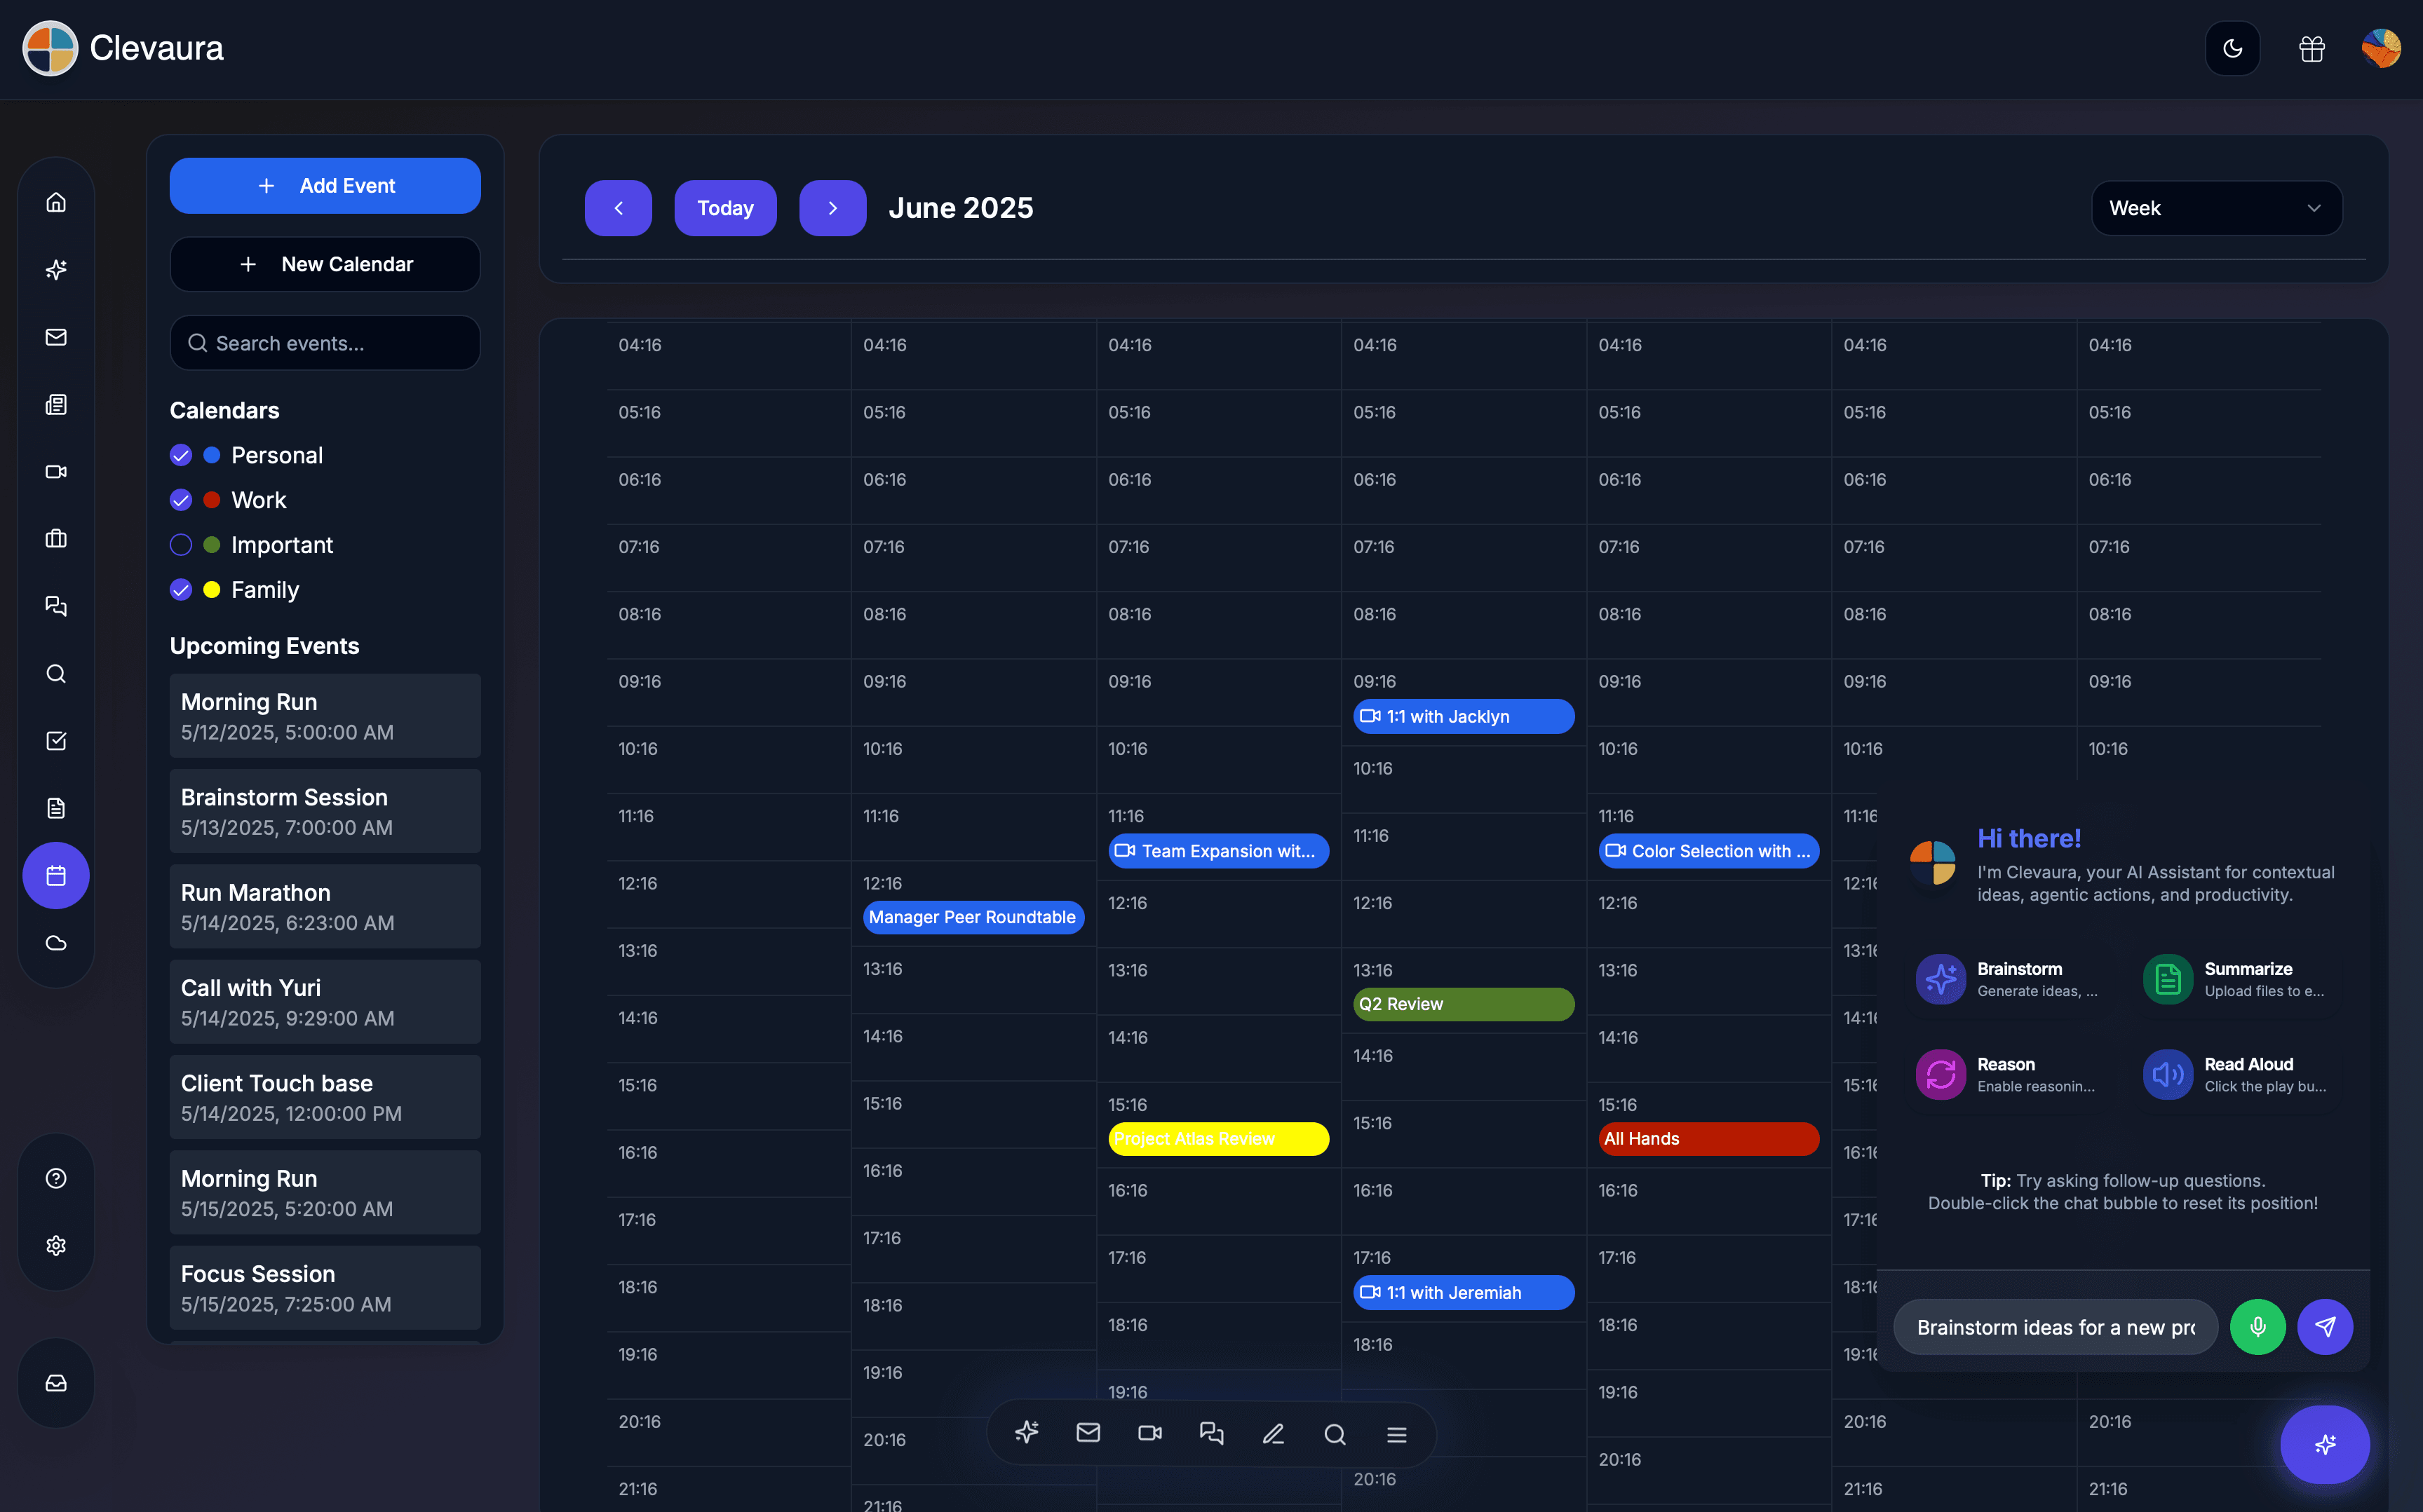Screen dimensions: 2423x1512
Task: Advance to next week with right chevron
Action: pyautogui.click(x=832, y=208)
